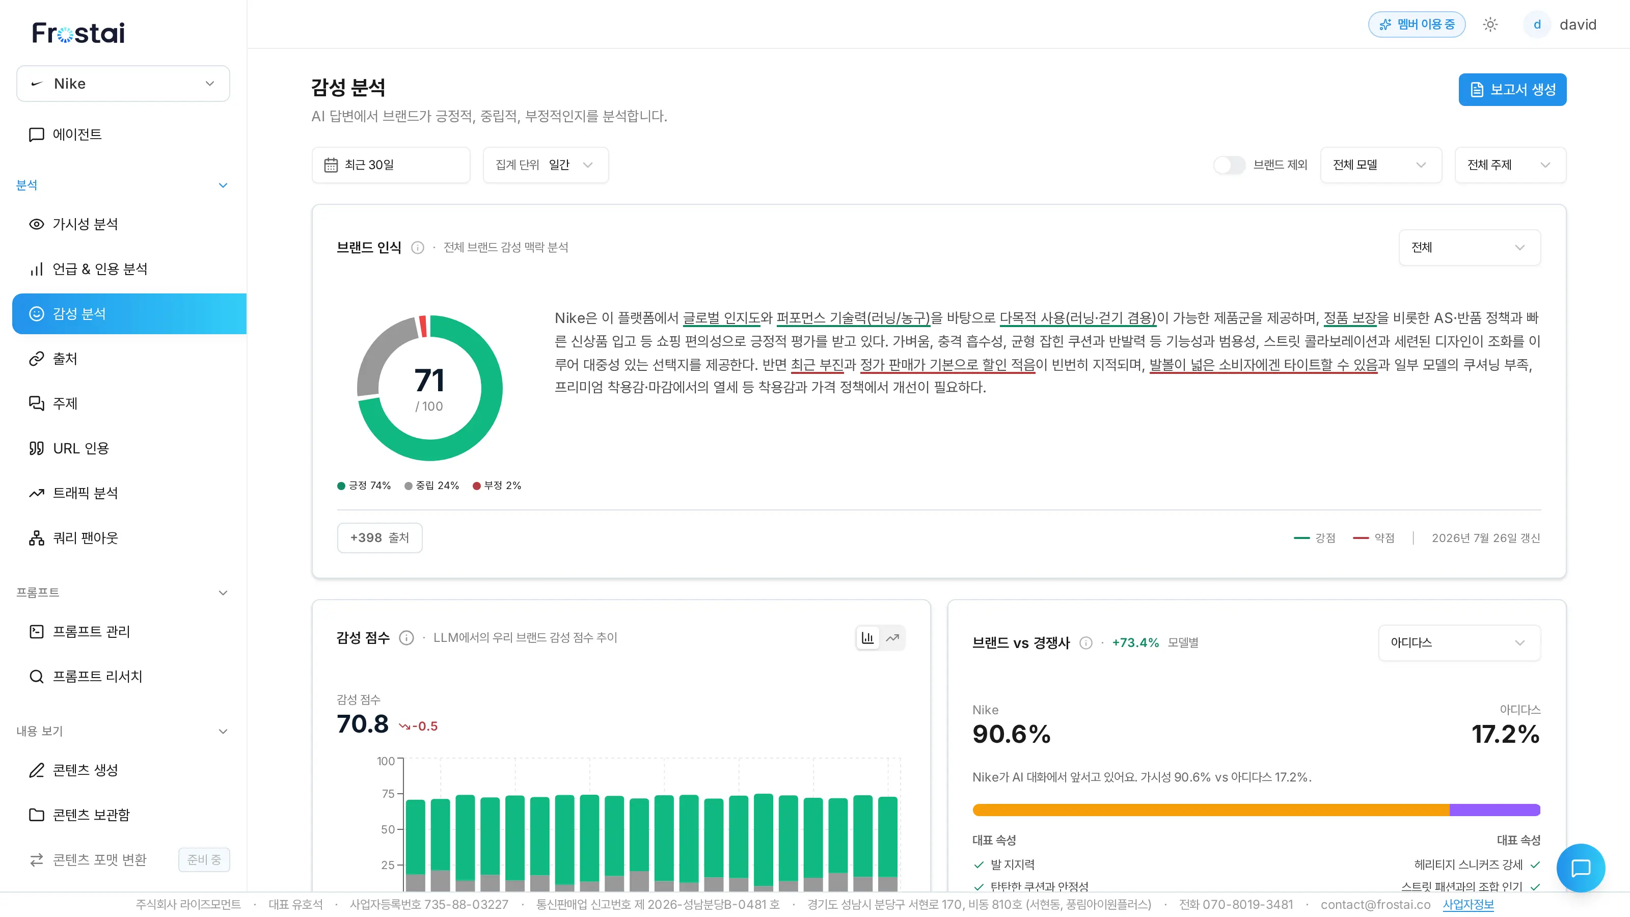Viewport: 1630px width, 917px height.
Task: Click the 긍정 74% legend item
Action: pyautogui.click(x=365, y=486)
